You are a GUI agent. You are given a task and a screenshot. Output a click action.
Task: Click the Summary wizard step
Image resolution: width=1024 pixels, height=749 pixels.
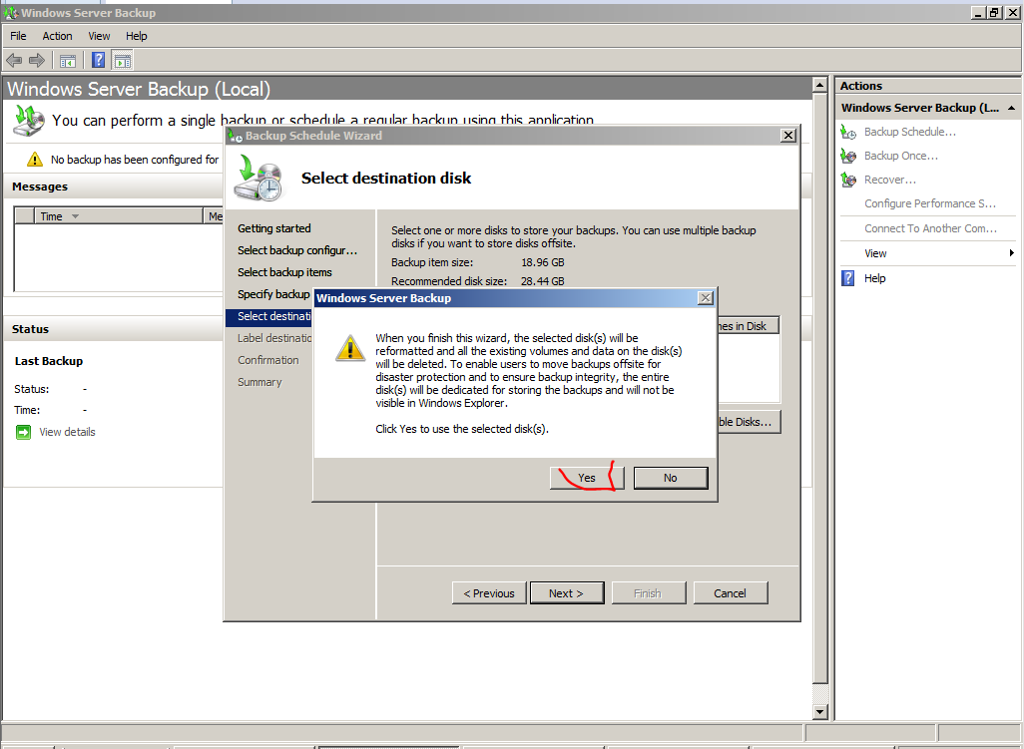click(x=259, y=382)
